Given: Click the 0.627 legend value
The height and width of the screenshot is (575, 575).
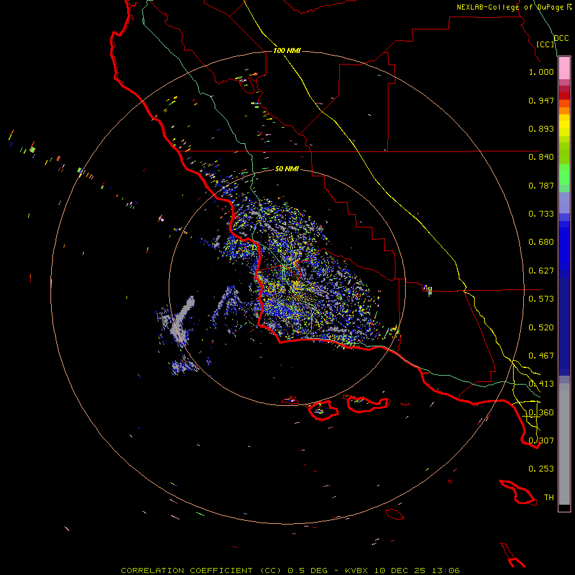Looking at the screenshot, I should pyautogui.click(x=541, y=271).
